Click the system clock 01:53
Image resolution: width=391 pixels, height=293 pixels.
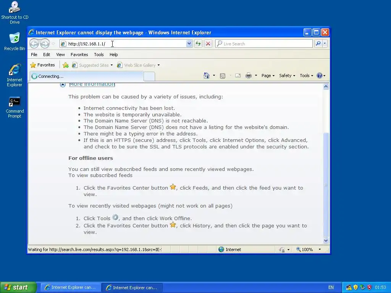click(380, 288)
